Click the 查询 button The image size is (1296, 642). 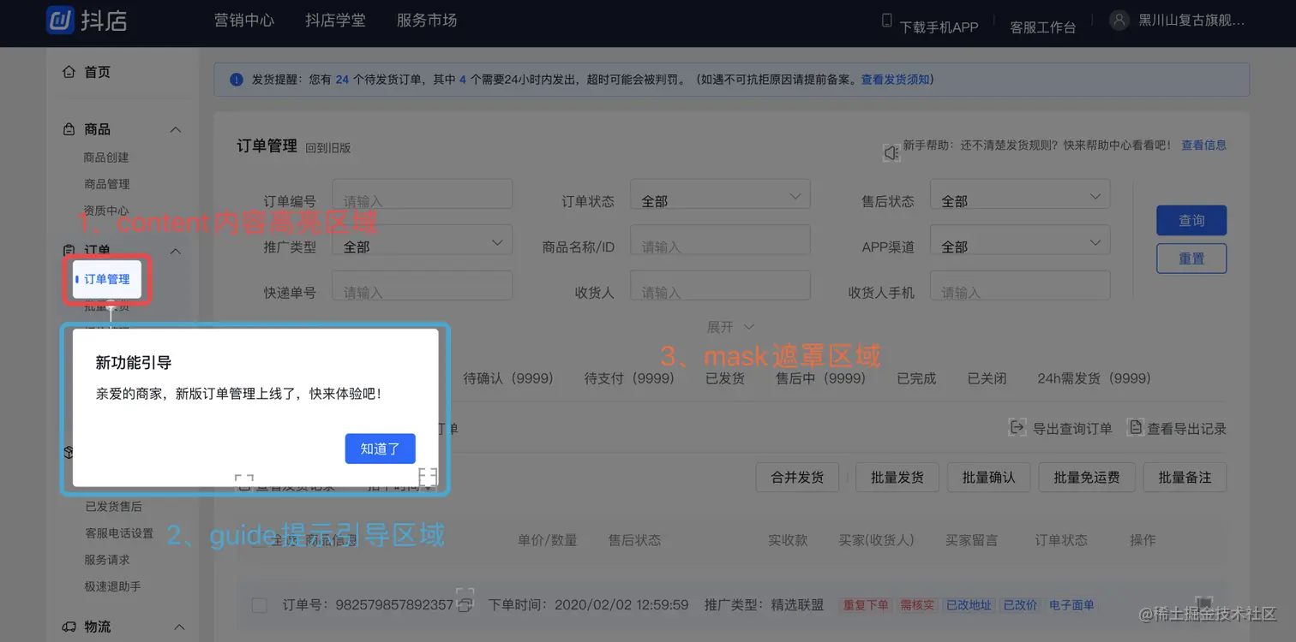(1191, 220)
